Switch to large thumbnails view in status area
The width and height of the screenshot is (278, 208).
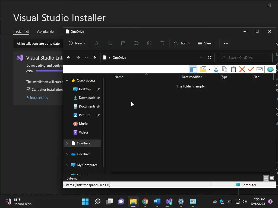(271, 178)
